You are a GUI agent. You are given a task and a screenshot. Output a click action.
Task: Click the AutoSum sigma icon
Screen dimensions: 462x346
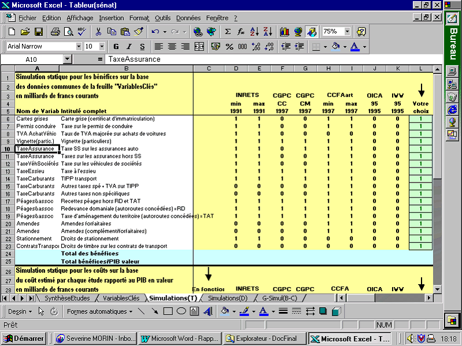coord(228,32)
